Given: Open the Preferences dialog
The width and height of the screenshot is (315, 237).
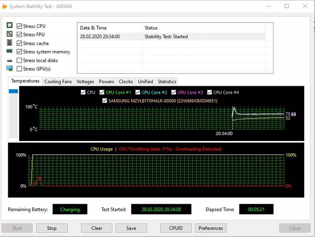Looking at the screenshot, I should pyautogui.click(x=210, y=228).
